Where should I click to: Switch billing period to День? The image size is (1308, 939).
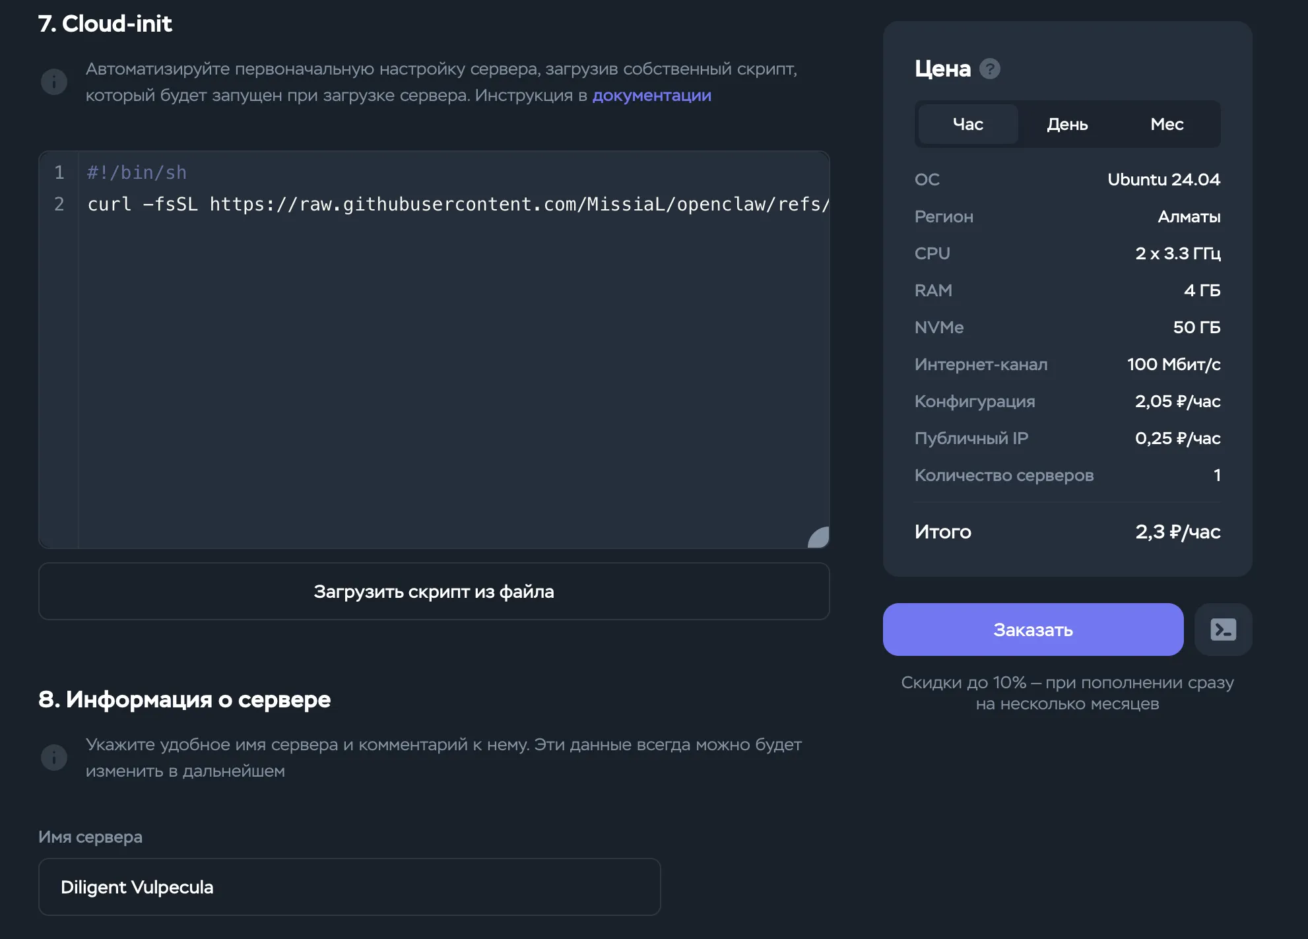tap(1066, 124)
